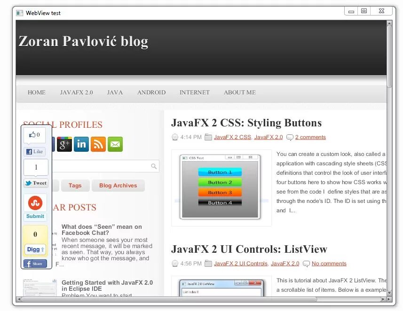403x311 pixels.
Task: Open Getting Started with JavaFX 2.0 in Eclipse post
Action: click(x=107, y=286)
